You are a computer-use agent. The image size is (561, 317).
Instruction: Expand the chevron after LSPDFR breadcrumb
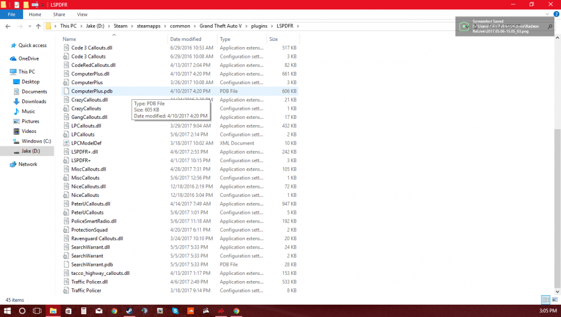coord(298,26)
